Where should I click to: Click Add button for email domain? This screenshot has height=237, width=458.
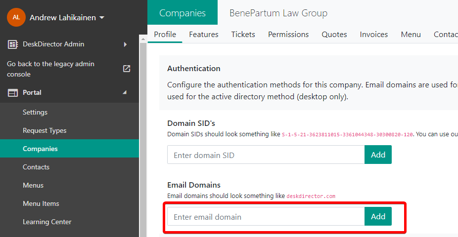(378, 216)
